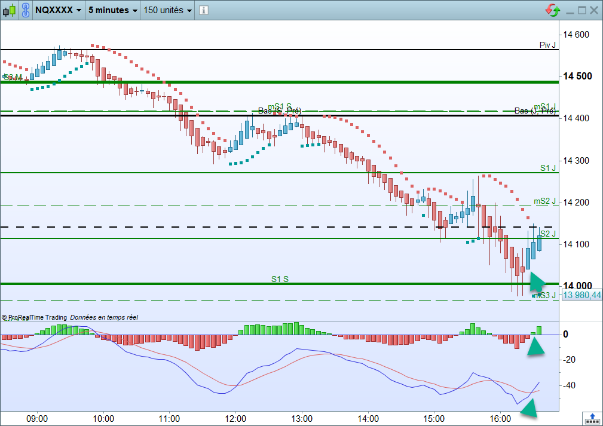Click the -20 indicator scale value
The height and width of the screenshot is (426, 603).
569,360
